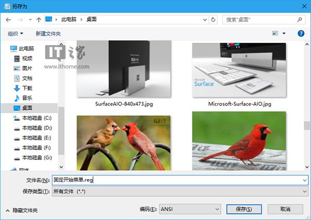The width and height of the screenshot is (311, 220).
Task: Click the 搜索"桌面" search box
Action: tap(264, 20)
